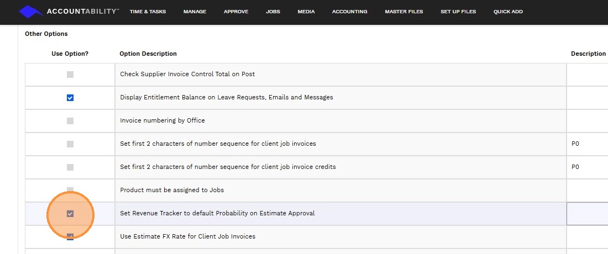Open the Manage menu
This screenshot has height=254, width=608.
pos(195,12)
